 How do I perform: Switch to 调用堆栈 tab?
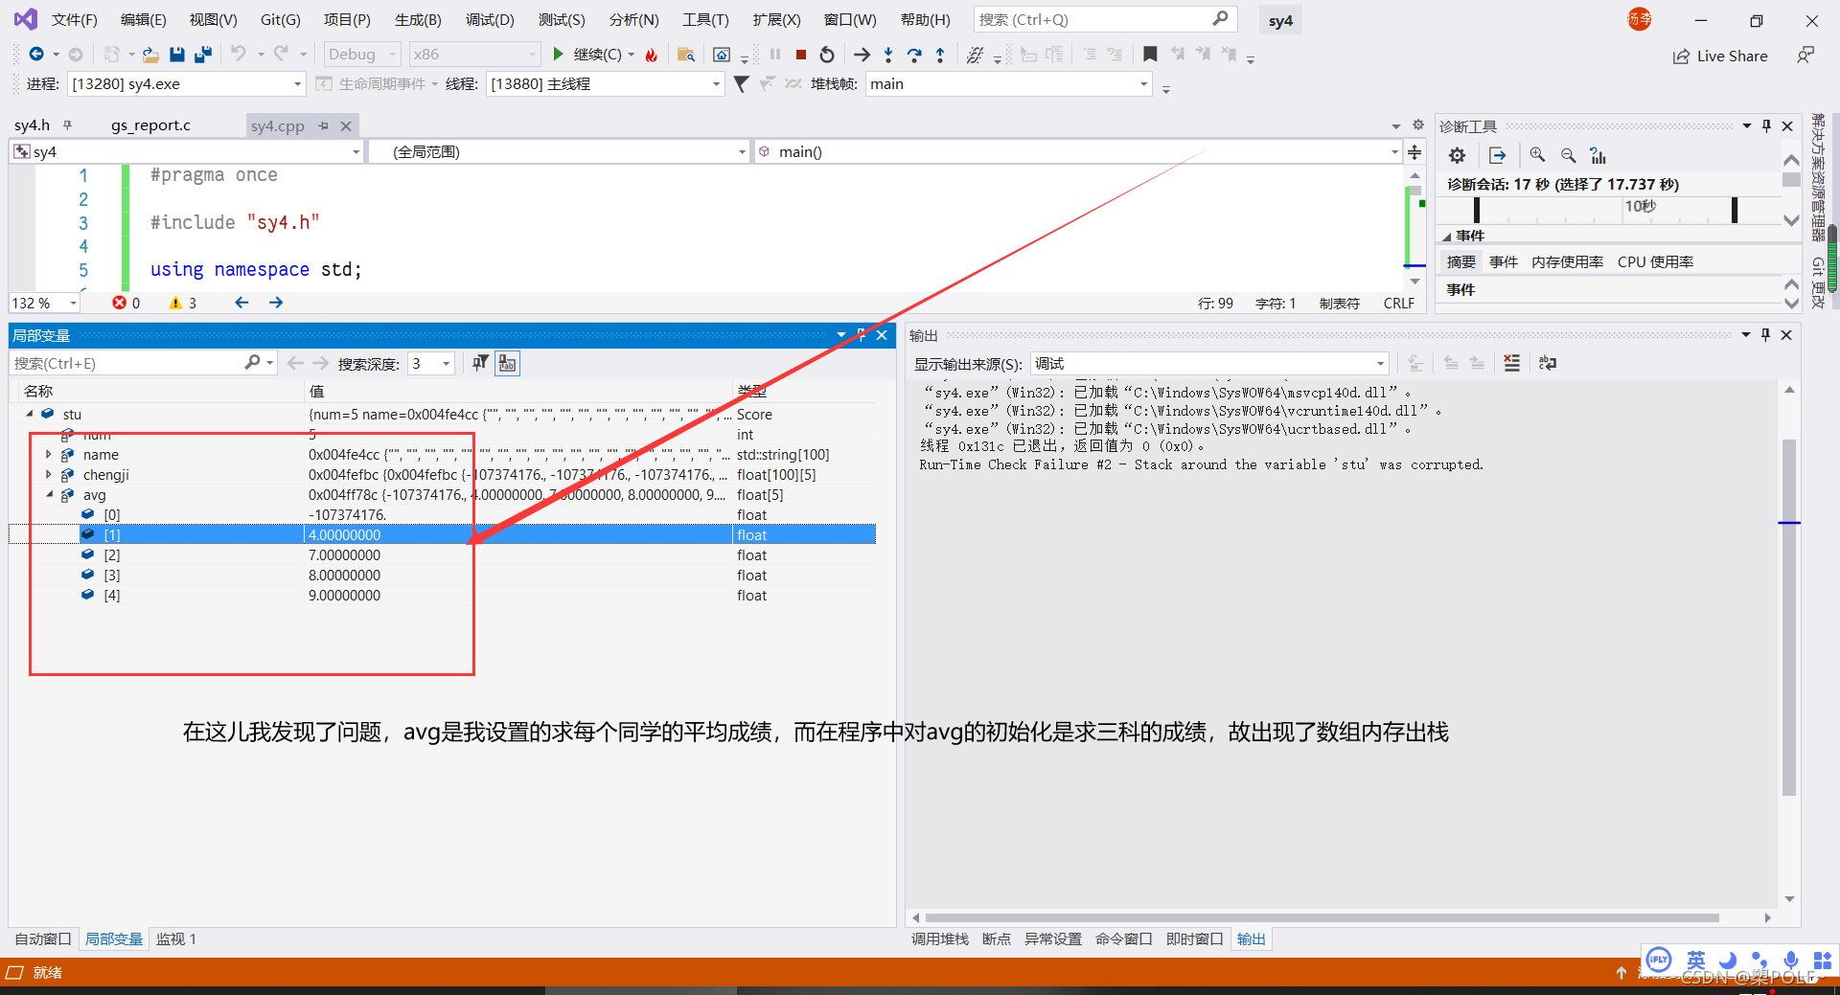pyautogui.click(x=939, y=938)
